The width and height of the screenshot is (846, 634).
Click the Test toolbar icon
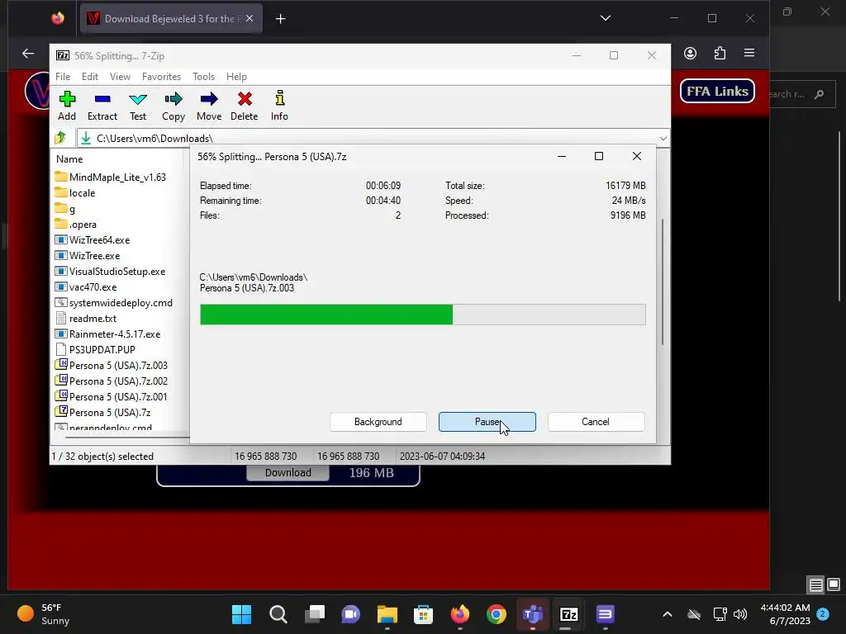coord(138,106)
